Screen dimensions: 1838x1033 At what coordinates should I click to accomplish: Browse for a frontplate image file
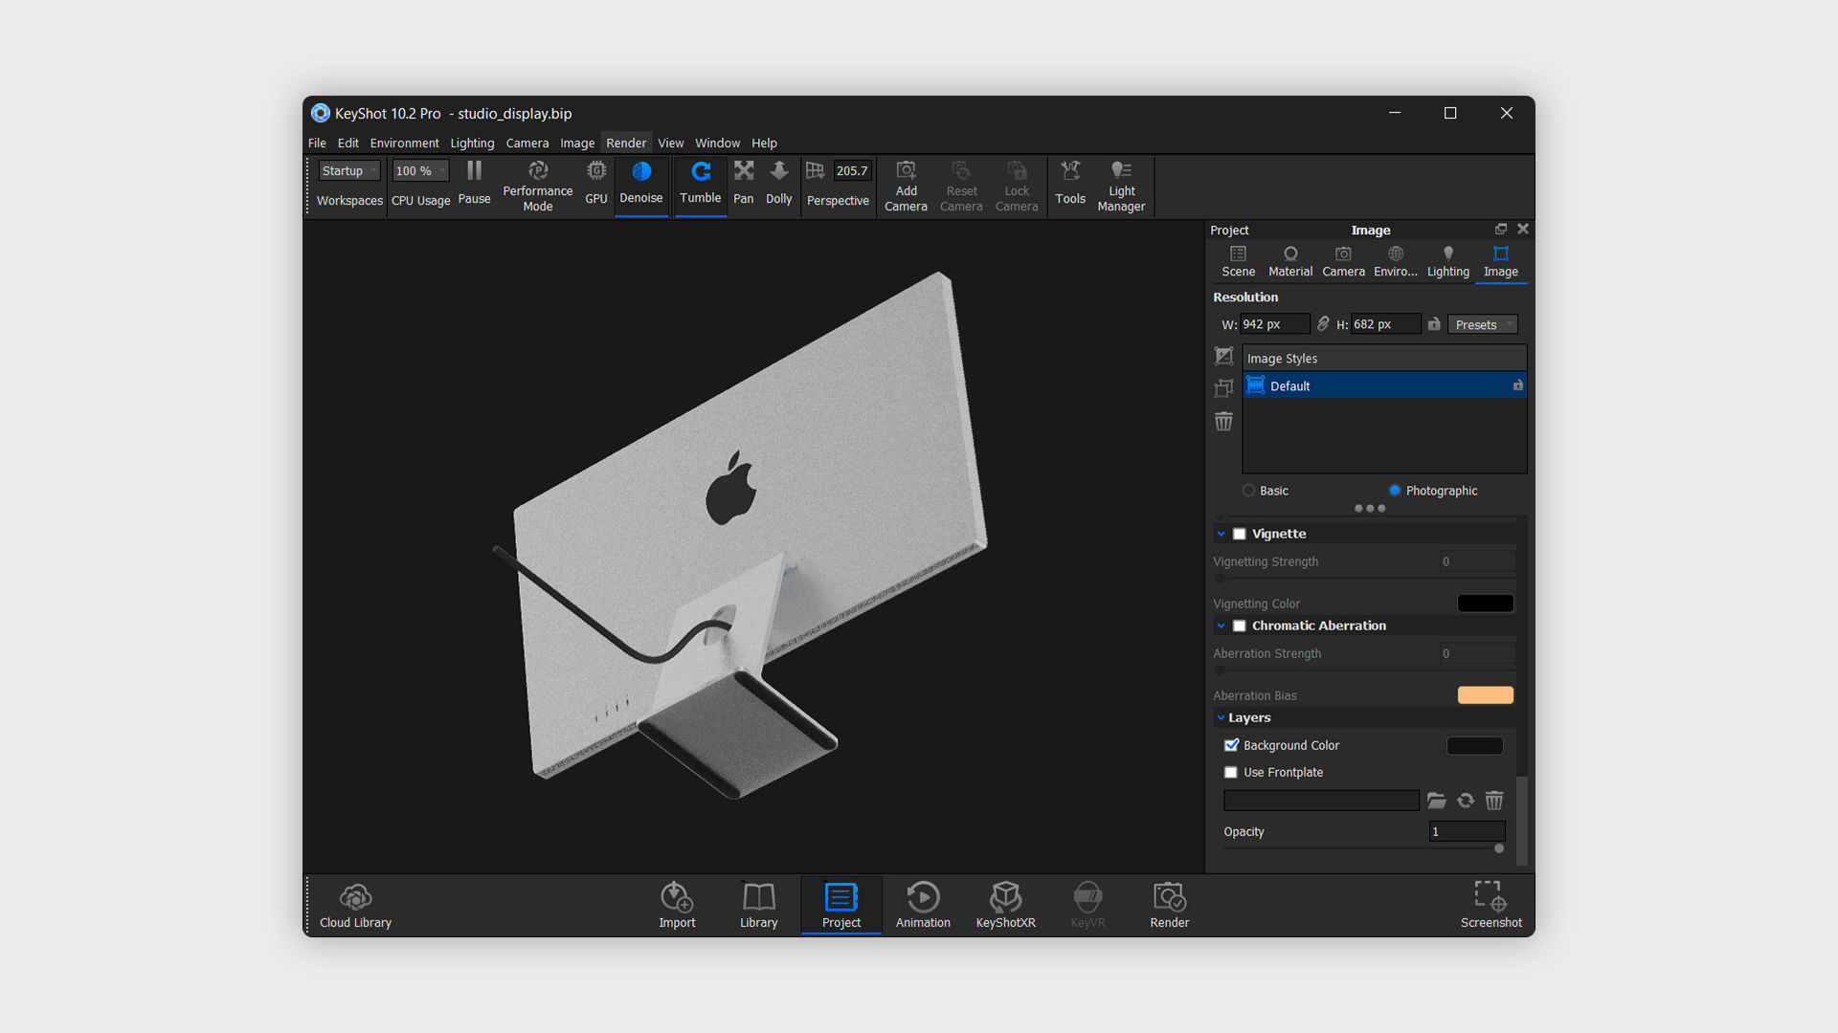1436,801
